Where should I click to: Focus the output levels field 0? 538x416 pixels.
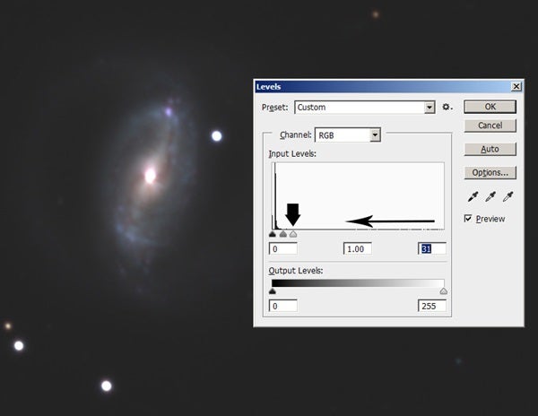[x=283, y=306]
